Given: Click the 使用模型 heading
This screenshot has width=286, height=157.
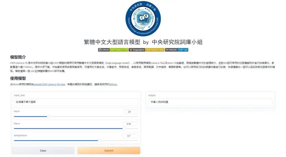Looking at the screenshot, I should [18, 78].
